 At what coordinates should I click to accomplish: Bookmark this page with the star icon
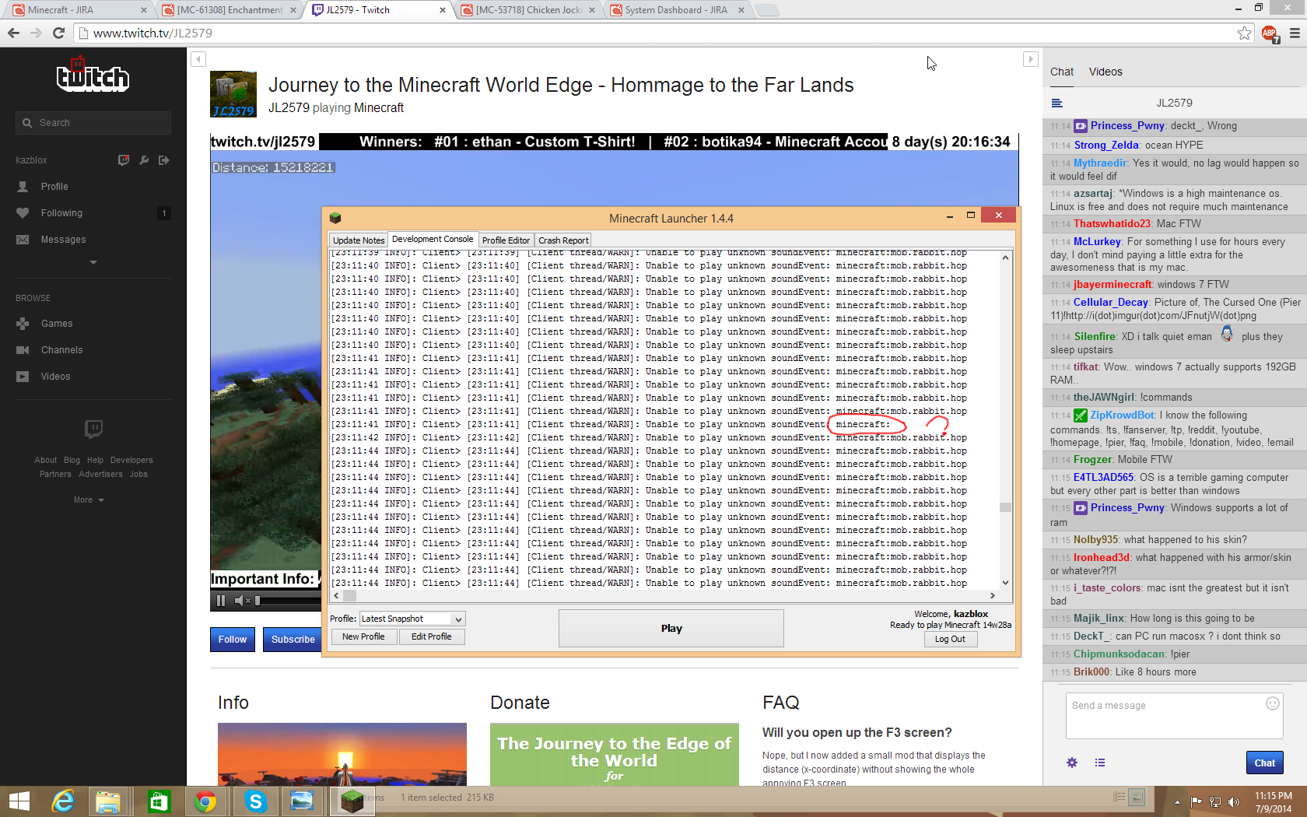1244,33
